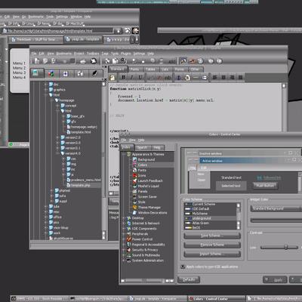Toggle Underline formatting in the Quanta editor toolbar
Image resolution: width=302 pixels, height=302 pixels.
140,77
